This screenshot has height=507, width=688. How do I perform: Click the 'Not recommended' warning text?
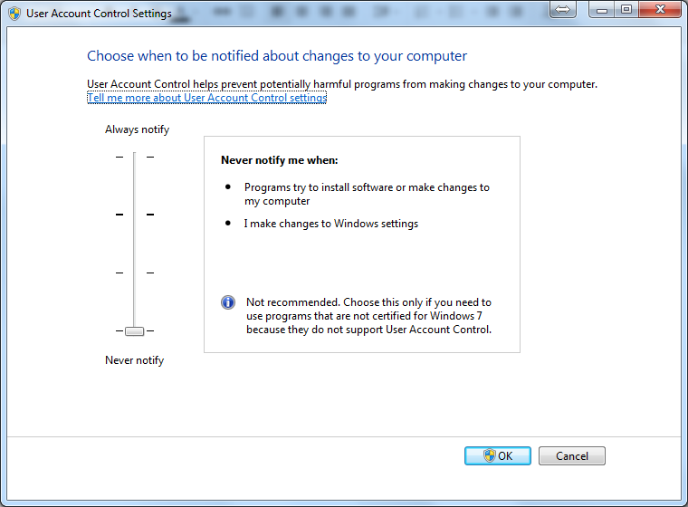click(368, 316)
